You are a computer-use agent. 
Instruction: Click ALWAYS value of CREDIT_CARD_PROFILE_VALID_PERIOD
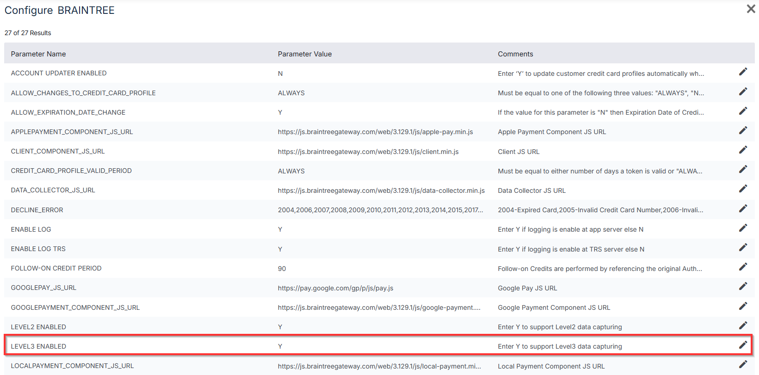[x=291, y=171]
